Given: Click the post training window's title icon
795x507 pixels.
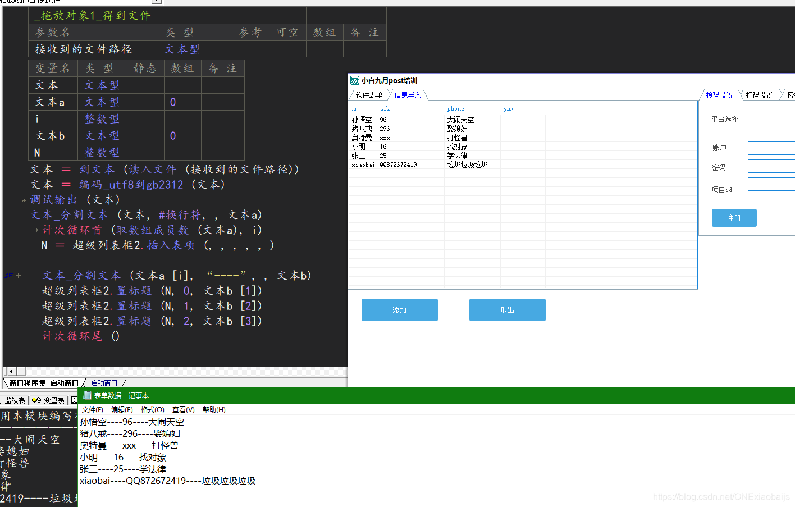Looking at the screenshot, I should click(355, 80).
